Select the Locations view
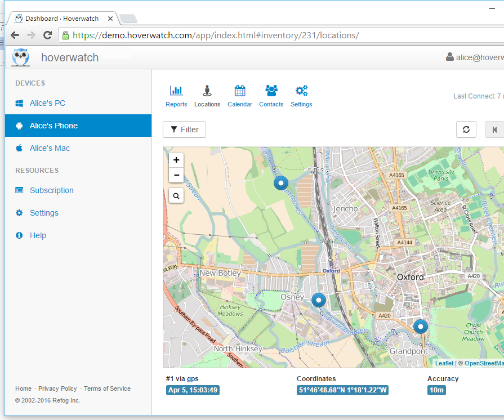 [x=207, y=96]
